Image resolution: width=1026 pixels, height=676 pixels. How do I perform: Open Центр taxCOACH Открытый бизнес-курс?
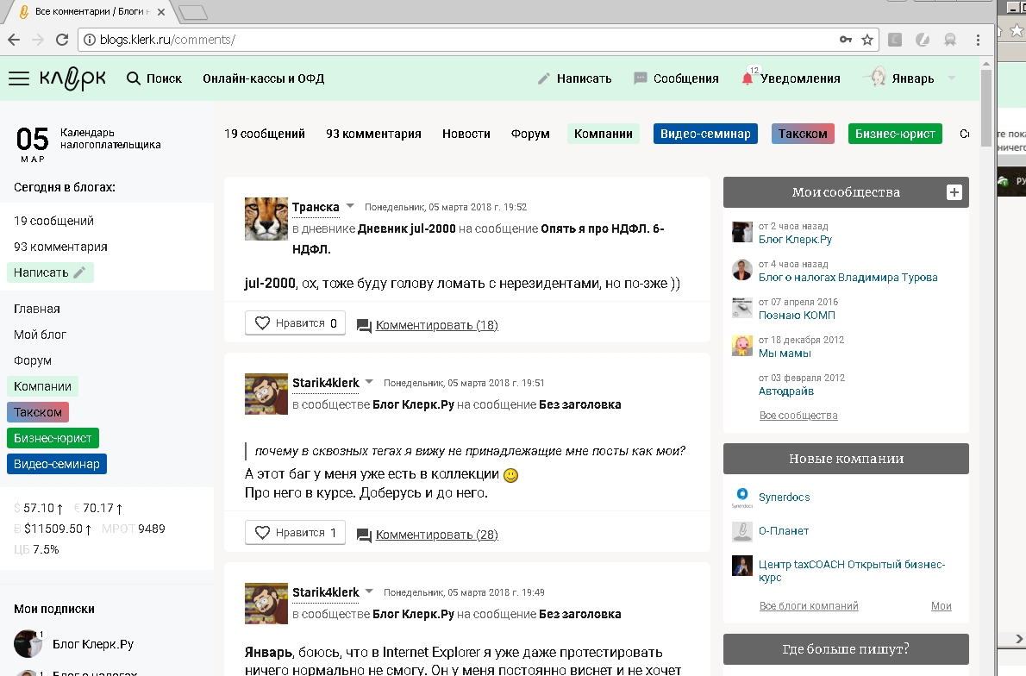click(851, 571)
